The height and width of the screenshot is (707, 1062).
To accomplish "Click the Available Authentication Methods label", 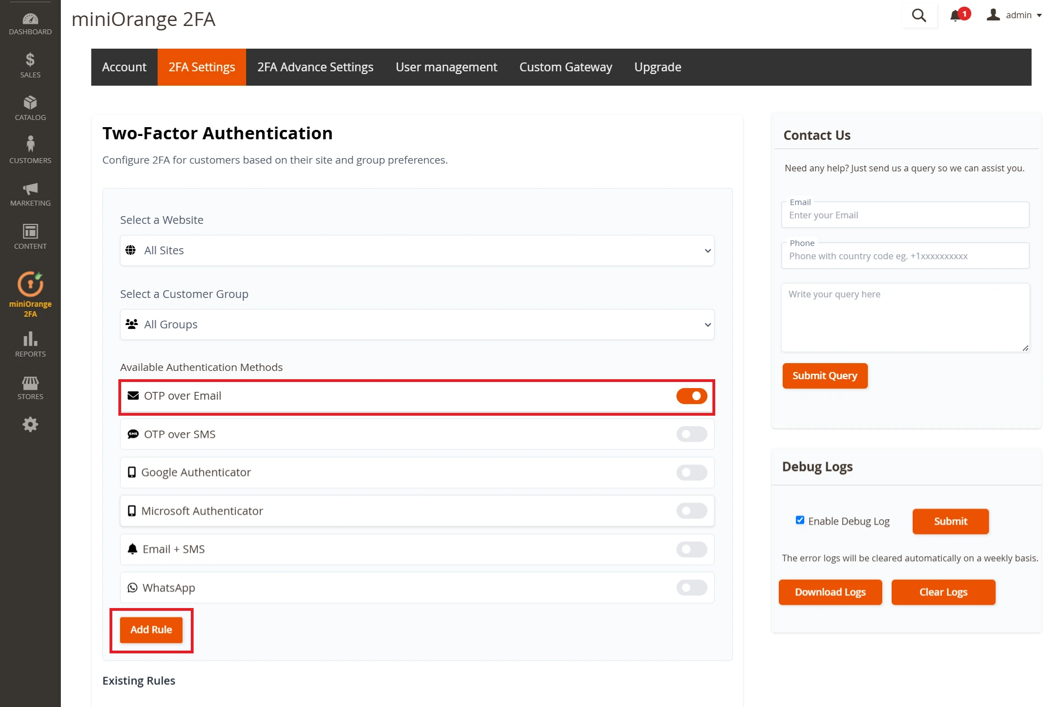I will point(201,367).
